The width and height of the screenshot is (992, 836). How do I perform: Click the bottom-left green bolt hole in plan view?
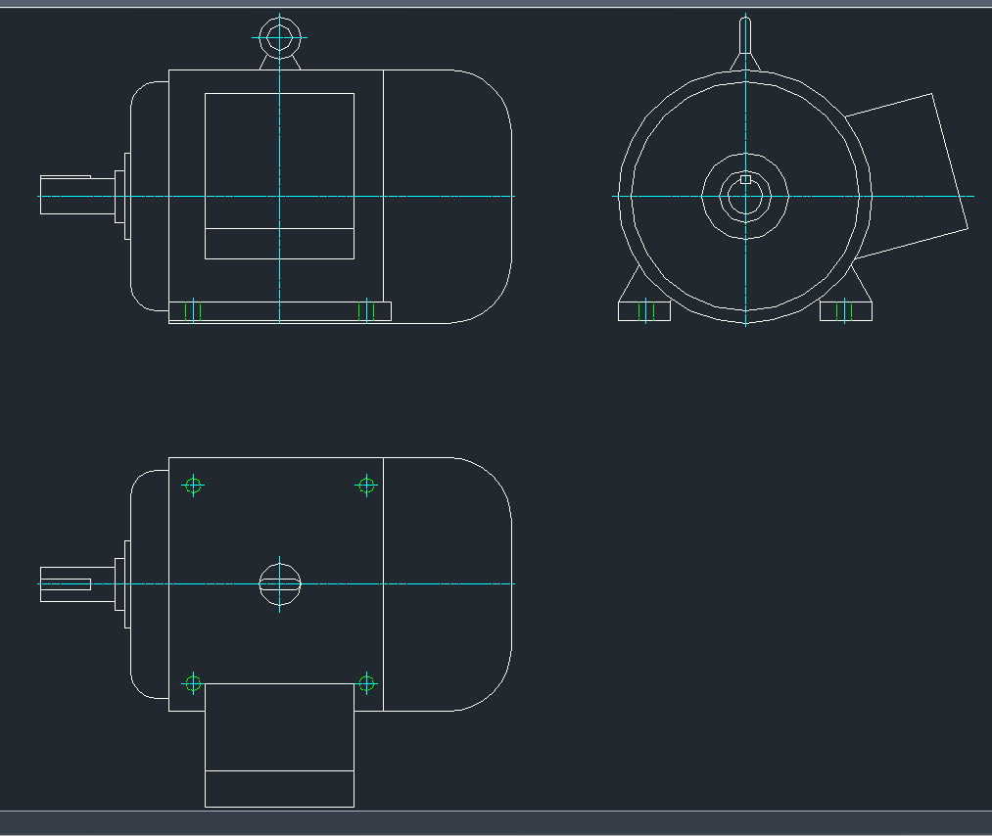click(x=193, y=683)
